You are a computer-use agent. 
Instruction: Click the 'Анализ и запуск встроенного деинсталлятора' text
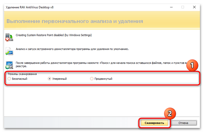72,49
